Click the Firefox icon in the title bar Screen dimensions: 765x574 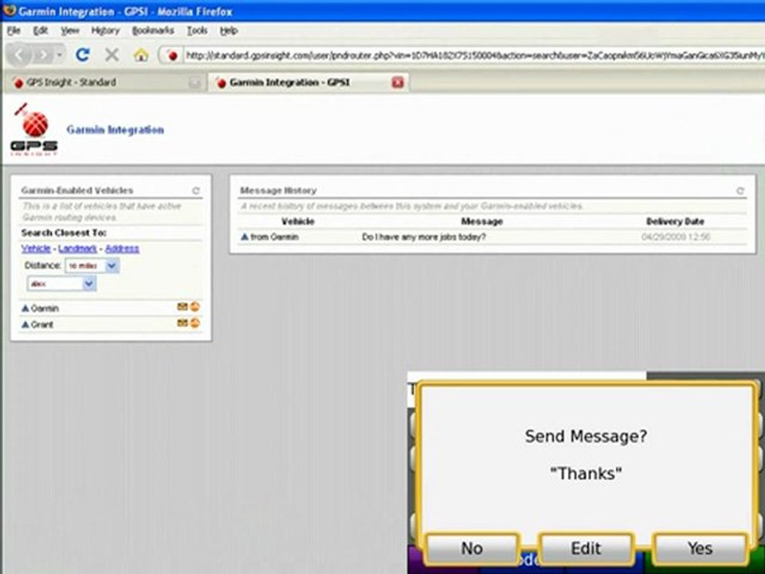pos(9,10)
